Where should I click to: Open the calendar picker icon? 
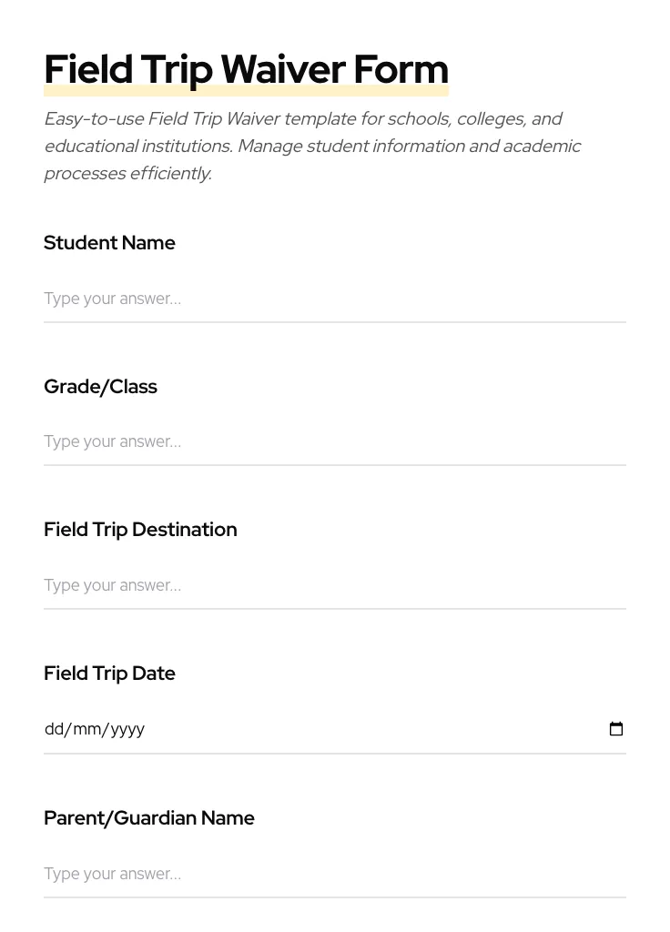point(616,729)
